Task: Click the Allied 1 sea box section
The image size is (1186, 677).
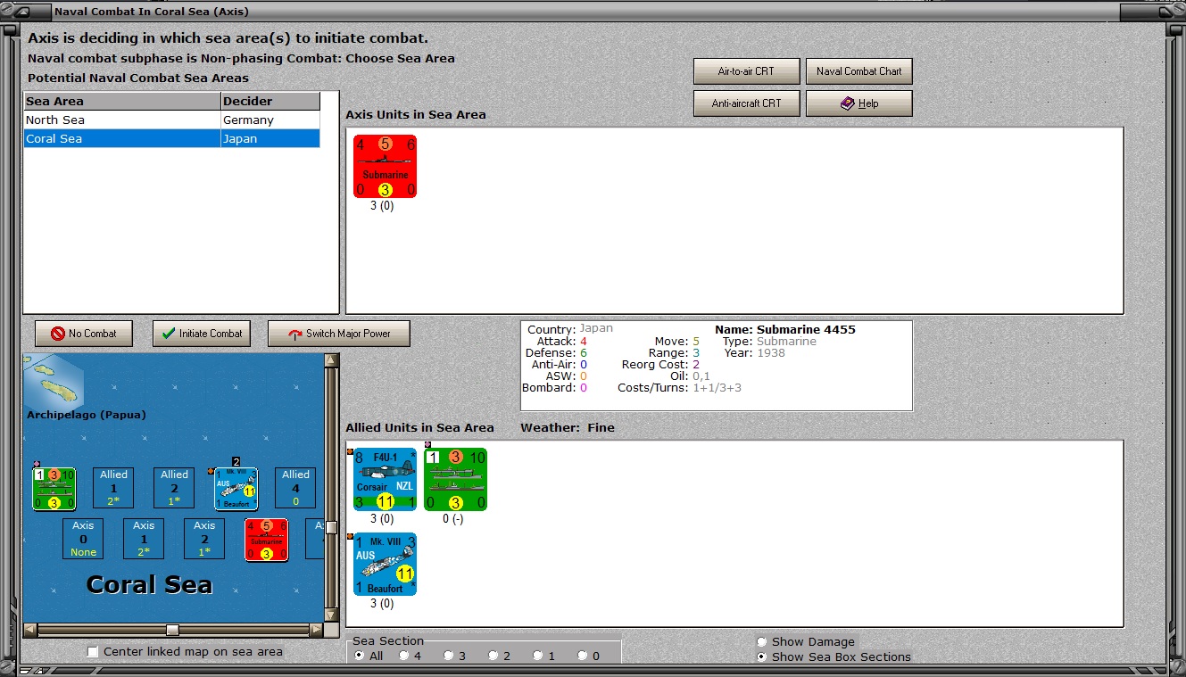Action: tap(114, 488)
